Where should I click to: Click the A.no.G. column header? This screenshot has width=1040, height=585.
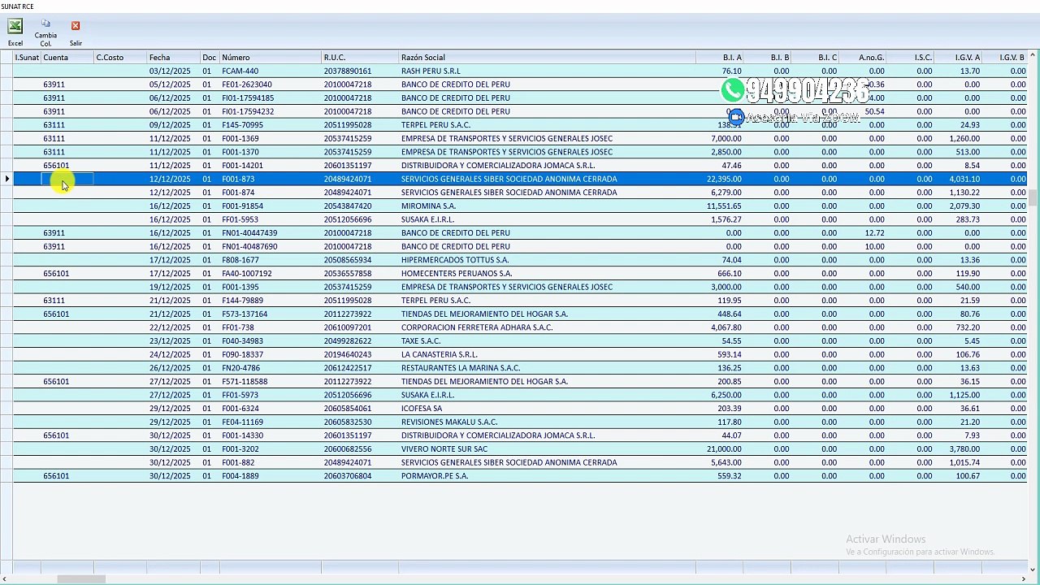[x=862, y=58]
